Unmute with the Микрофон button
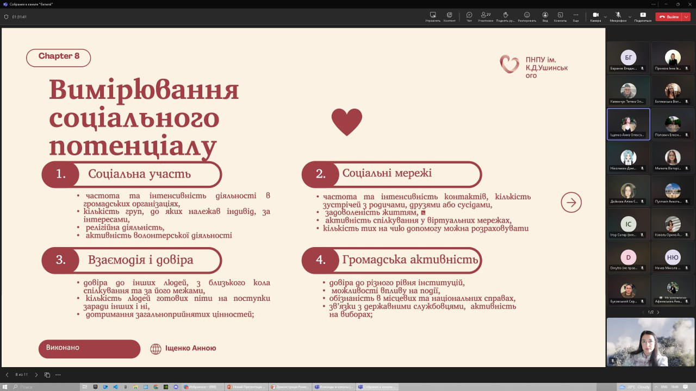 [x=618, y=17]
